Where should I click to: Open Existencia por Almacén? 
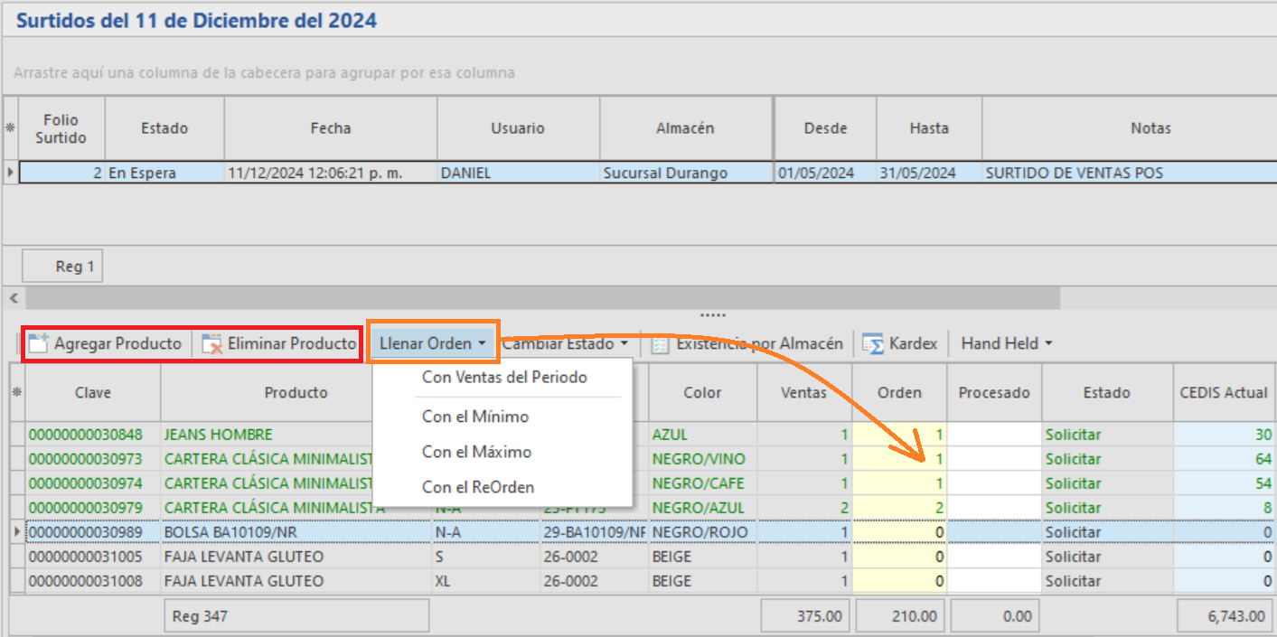click(x=748, y=343)
